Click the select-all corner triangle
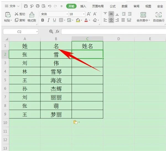 pyautogui.click(x=7, y=39)
